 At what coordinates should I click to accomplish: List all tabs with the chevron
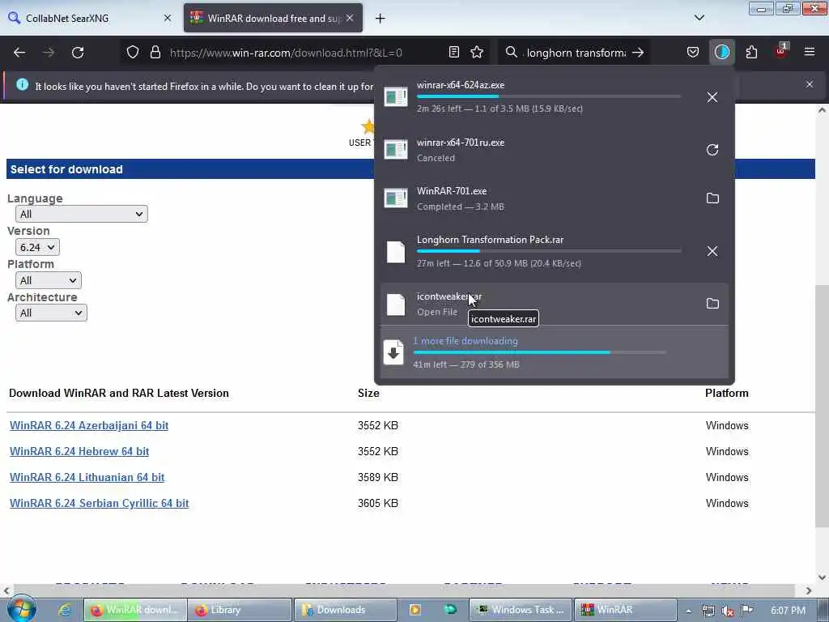click(x=699, y=18)
